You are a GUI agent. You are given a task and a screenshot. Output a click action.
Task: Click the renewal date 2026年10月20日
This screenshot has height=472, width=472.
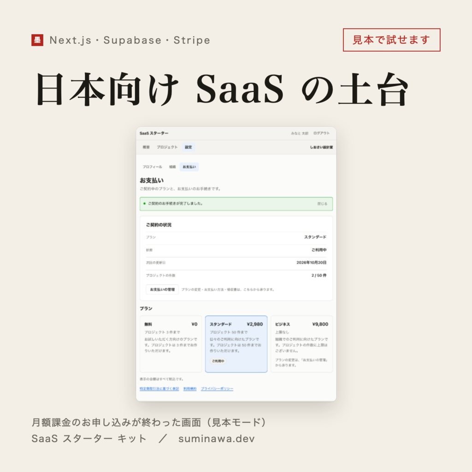tap(311, 262)
